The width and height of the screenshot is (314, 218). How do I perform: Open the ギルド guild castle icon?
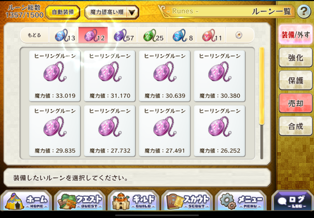[x=134, y=201]
